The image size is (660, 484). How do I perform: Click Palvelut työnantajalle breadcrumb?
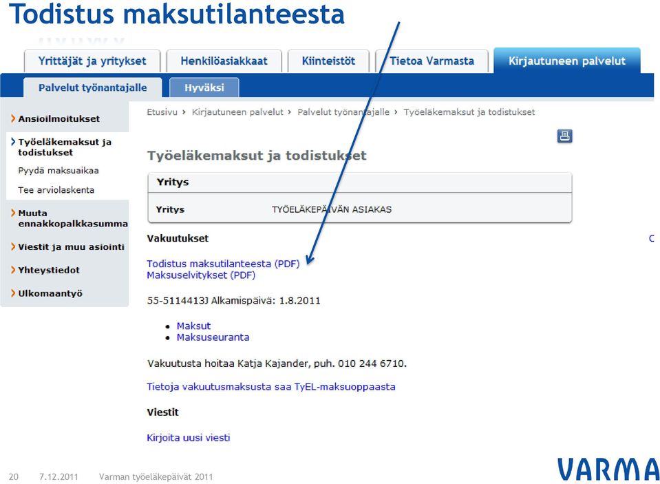point(343,112)
